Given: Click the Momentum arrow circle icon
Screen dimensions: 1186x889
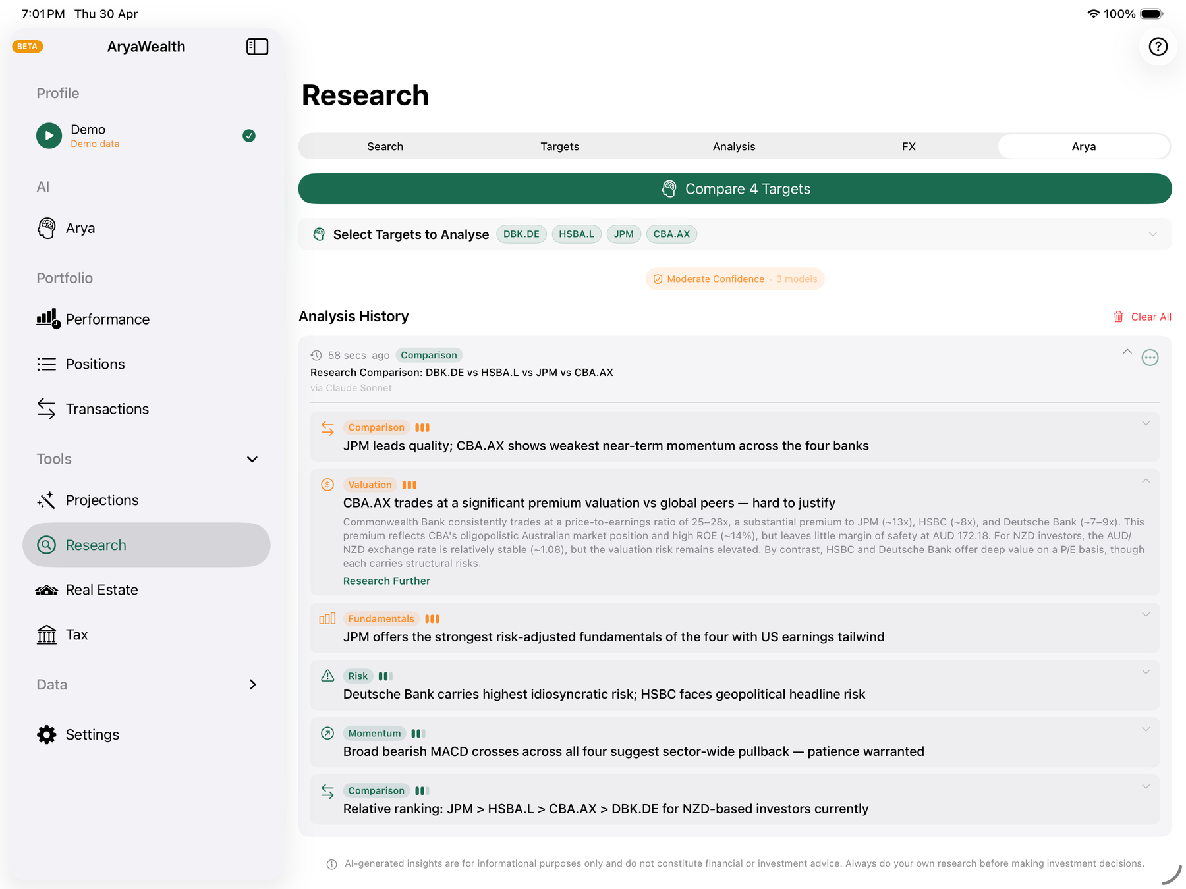Looking at the screenshot, I should [327, 733].
